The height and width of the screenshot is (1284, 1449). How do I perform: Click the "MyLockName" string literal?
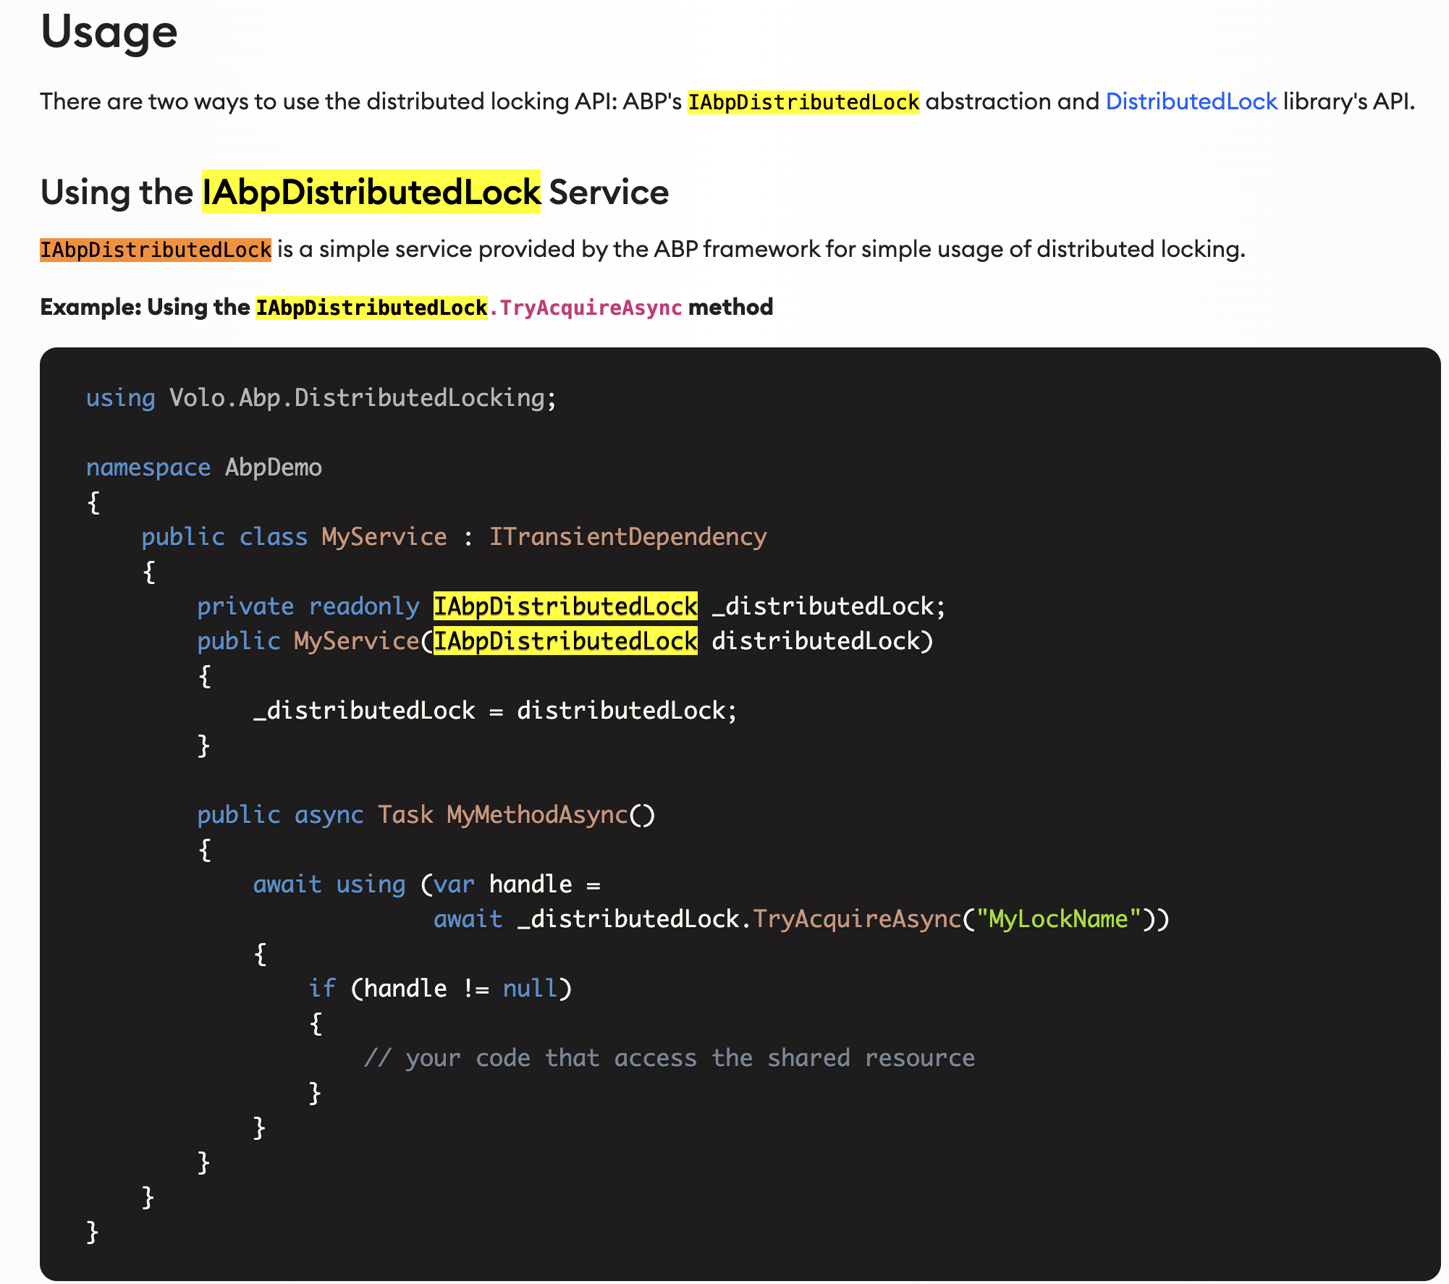[x=1058, y=918]
